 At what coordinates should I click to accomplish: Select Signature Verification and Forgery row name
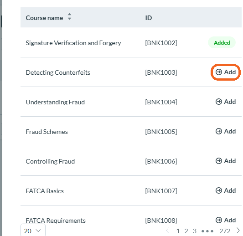click(73, 43)
